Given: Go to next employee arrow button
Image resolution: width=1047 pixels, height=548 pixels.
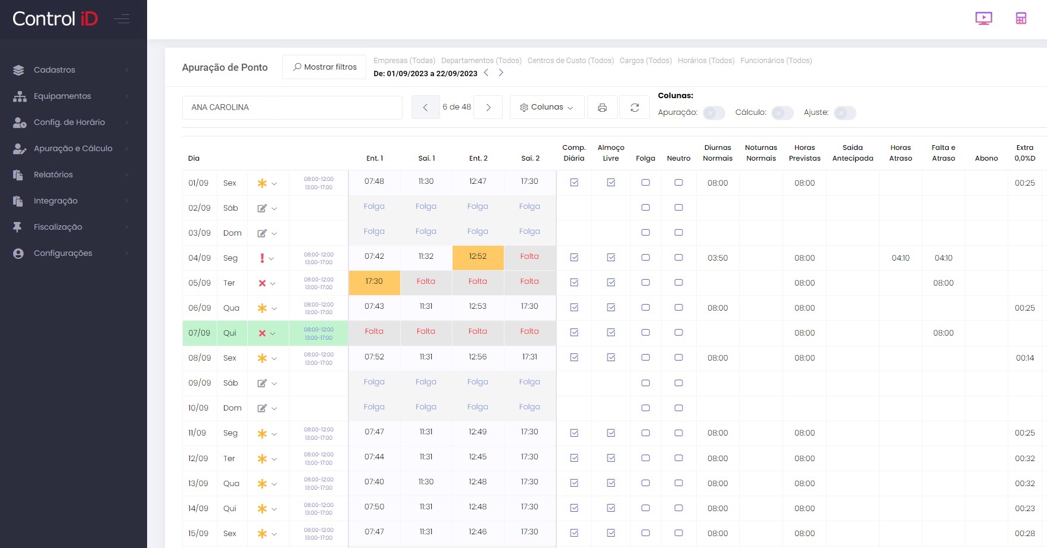Looking at the screenshot, I should [488, 108].
